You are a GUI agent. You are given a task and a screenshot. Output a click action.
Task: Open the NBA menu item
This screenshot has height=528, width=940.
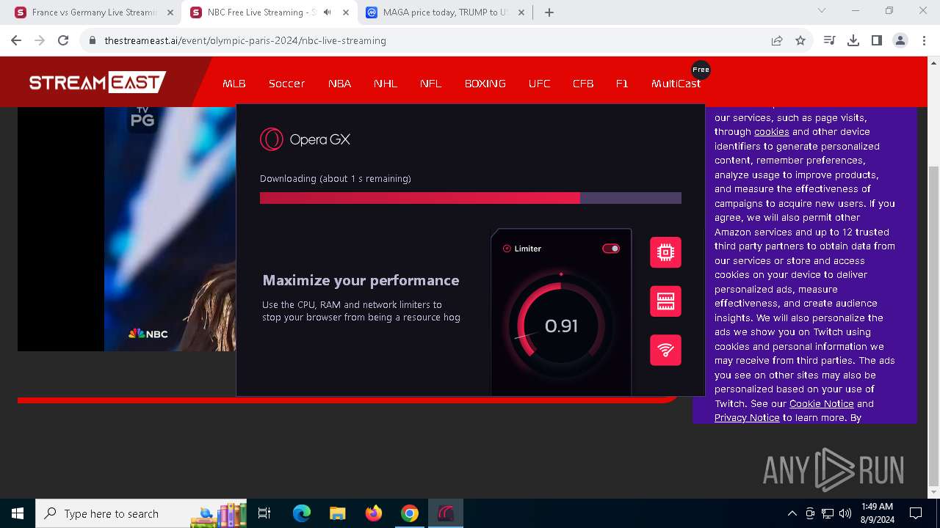(x=339, y=84)
